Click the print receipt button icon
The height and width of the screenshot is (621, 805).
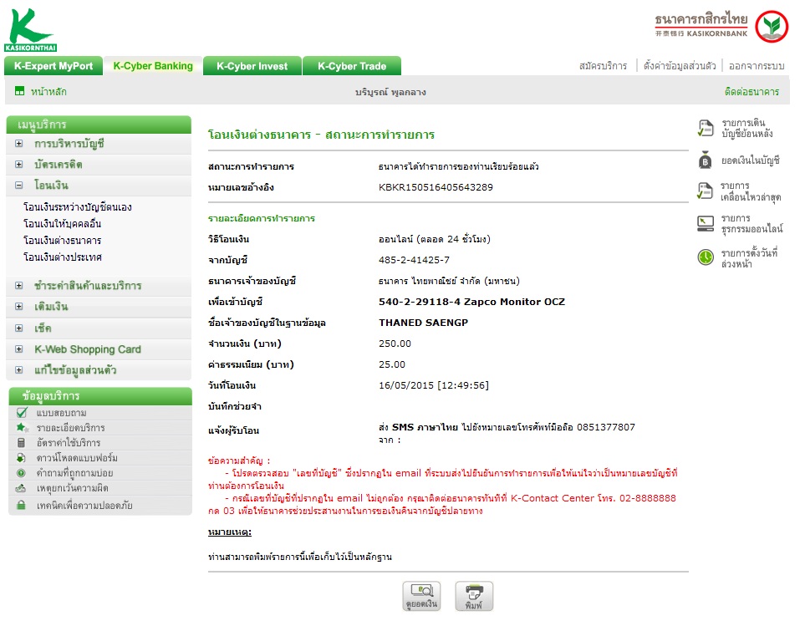(474, 596)
